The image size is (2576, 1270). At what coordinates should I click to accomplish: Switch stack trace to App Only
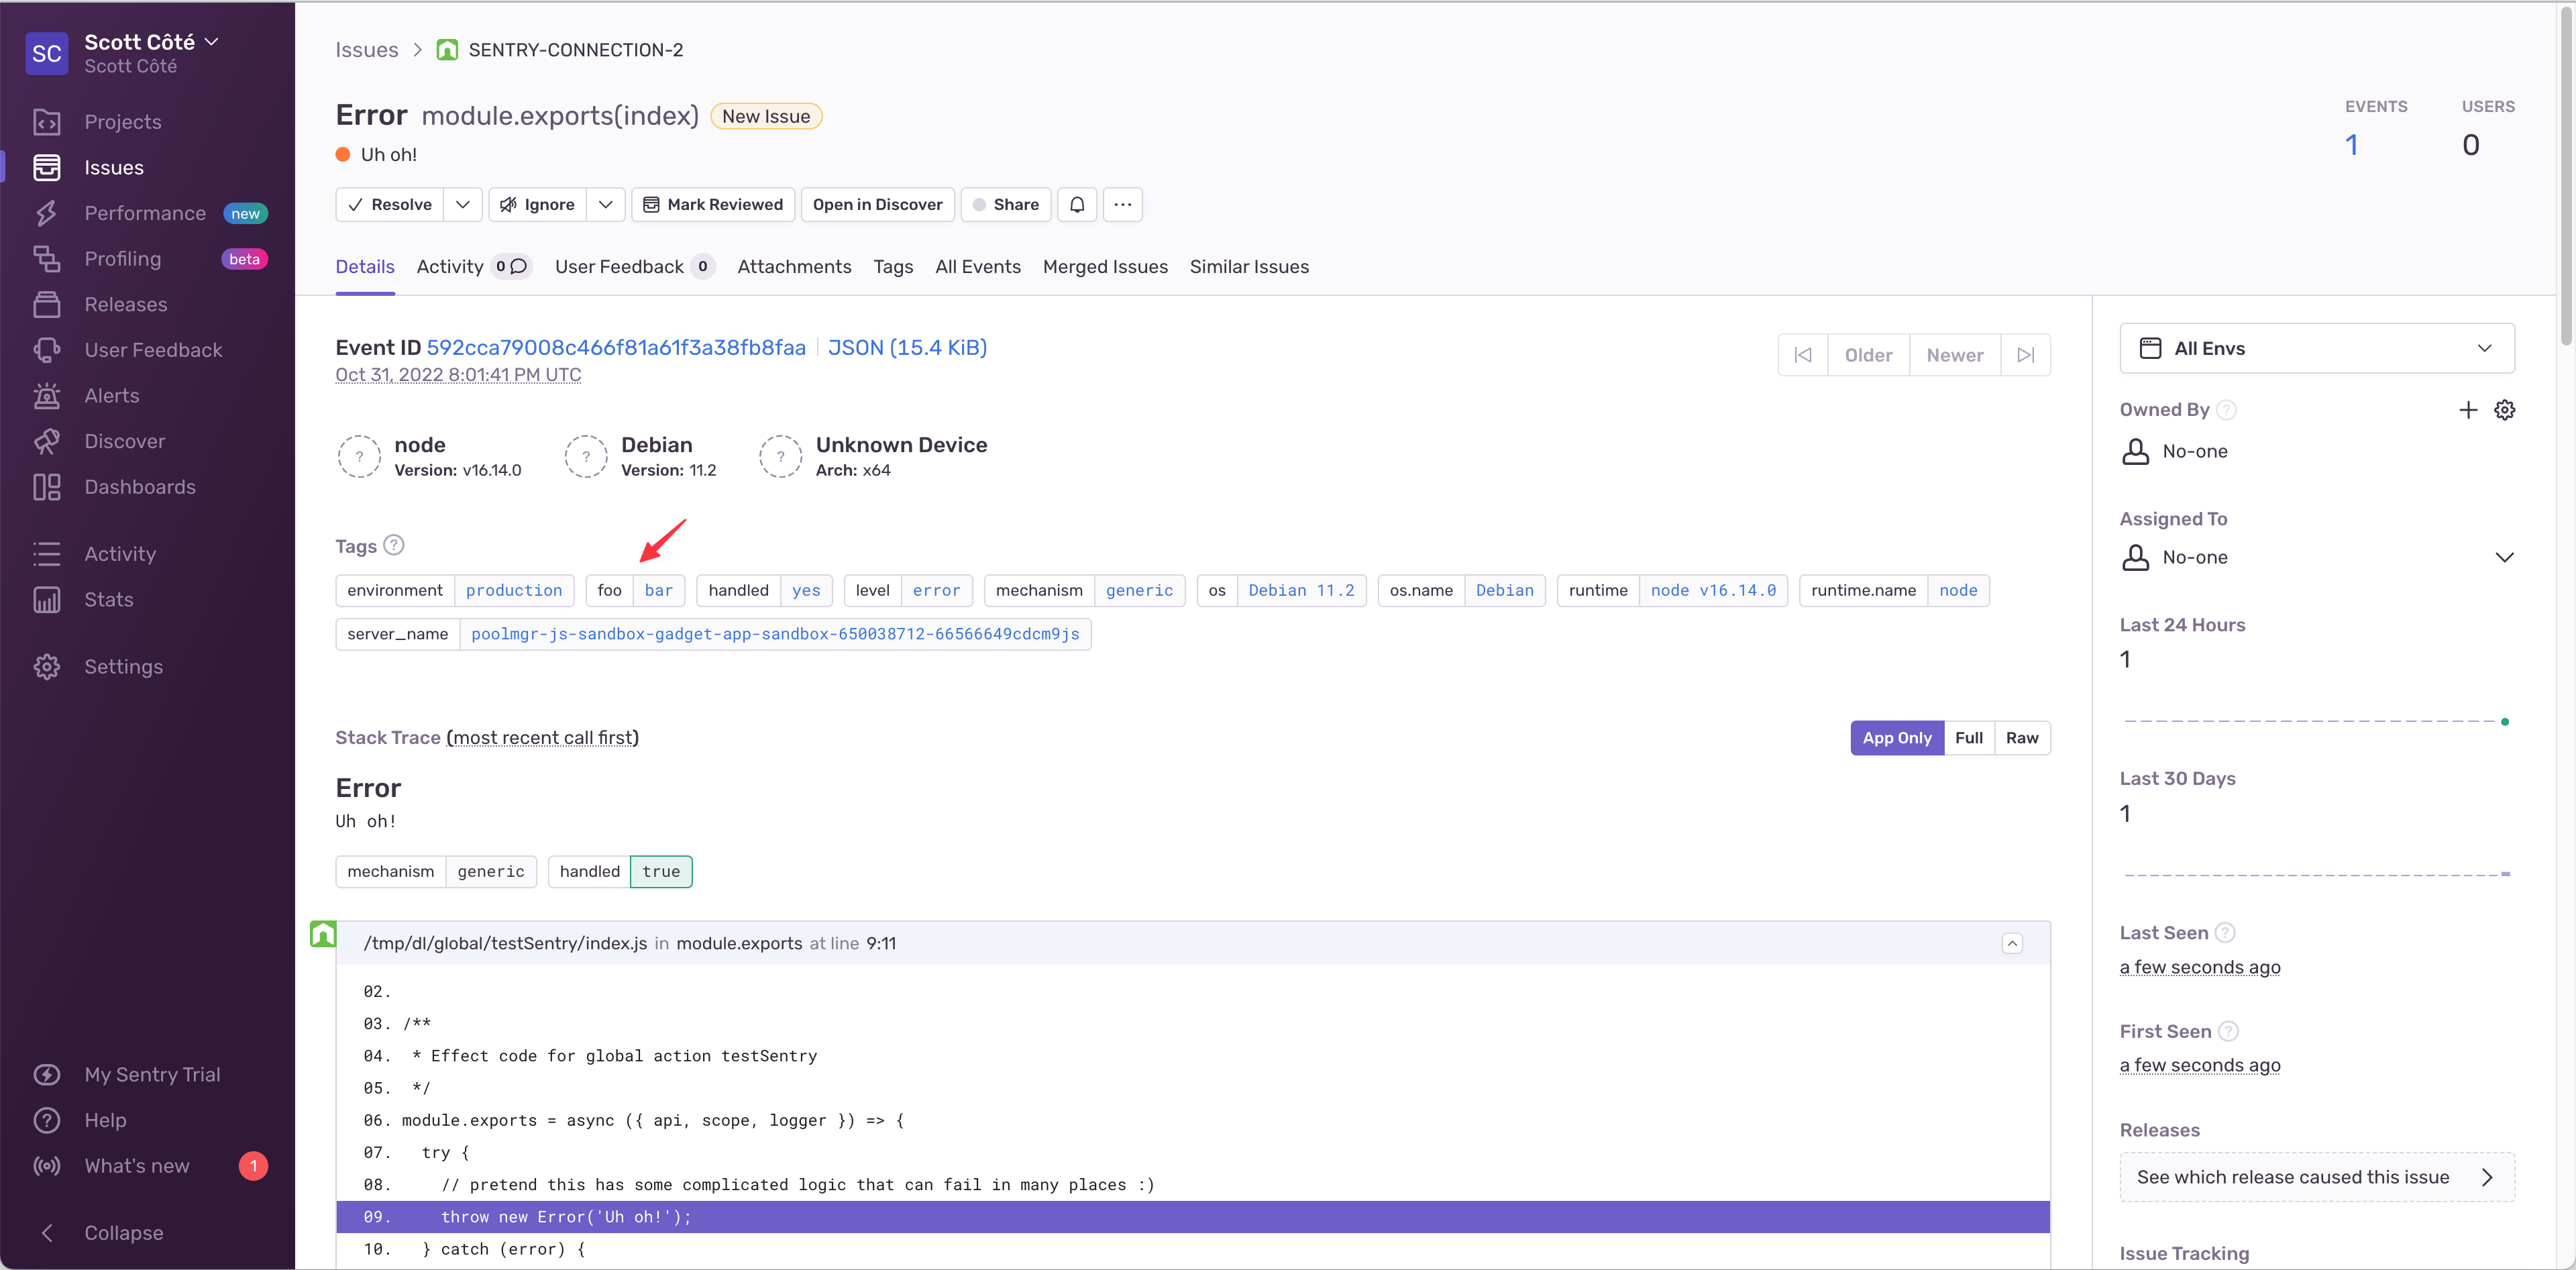click(x=1897, y=738)
